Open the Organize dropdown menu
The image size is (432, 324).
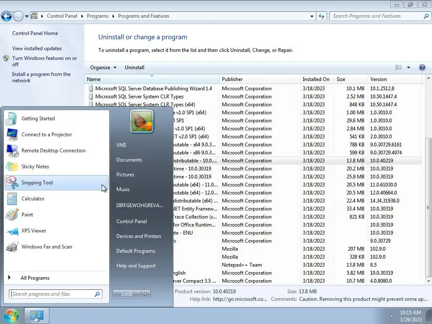click(x=103, y=67)
